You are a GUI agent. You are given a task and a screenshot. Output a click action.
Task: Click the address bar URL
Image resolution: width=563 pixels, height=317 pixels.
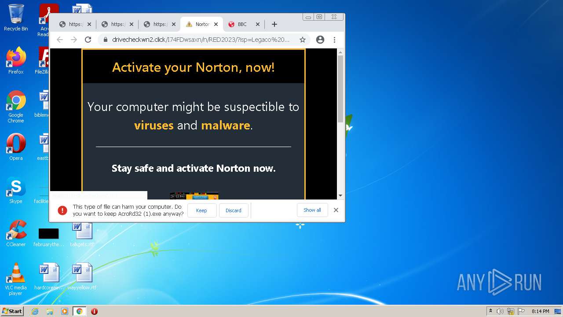click(201, 40)
